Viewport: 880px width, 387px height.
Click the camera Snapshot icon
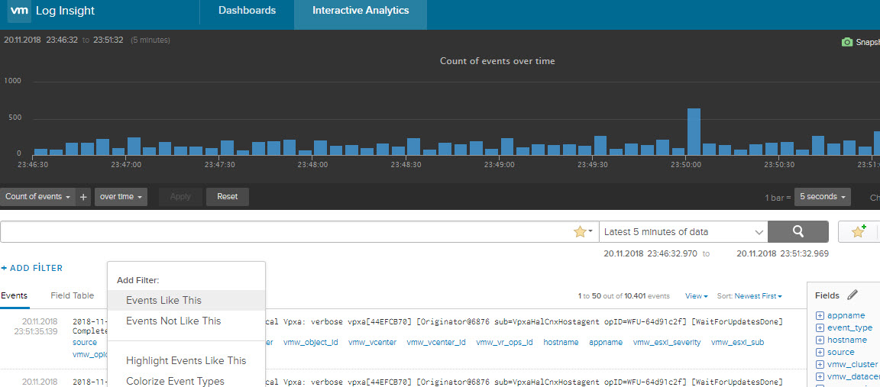(846, 42)
